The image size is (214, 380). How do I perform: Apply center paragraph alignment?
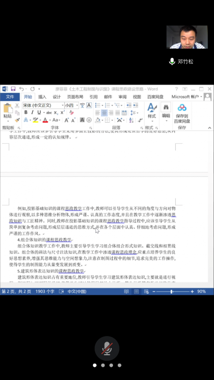pos(104,113)
